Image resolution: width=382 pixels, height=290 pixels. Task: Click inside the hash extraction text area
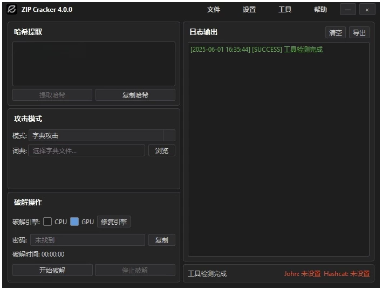coord(94,64)
